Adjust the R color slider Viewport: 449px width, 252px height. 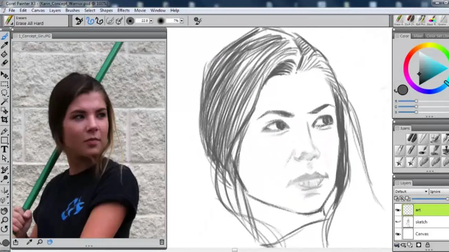coord(416,101)
